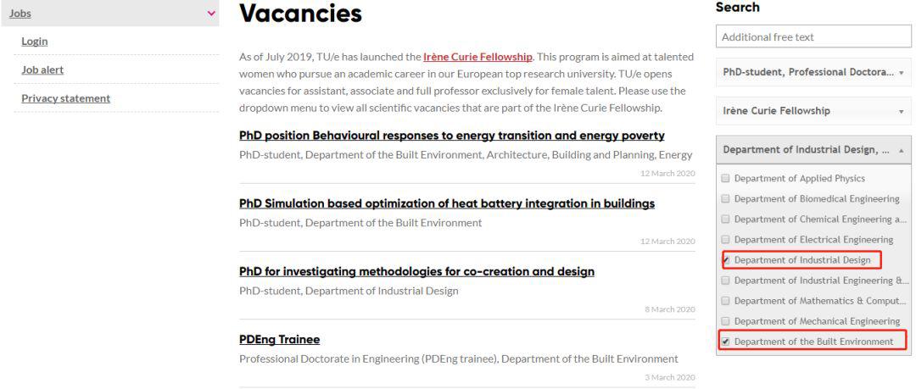916x389 pixels.
Task: Open PhD co-creation and design vacancy
Action: [416, 271]
